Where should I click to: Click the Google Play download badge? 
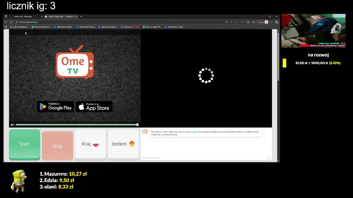point(55,106)
